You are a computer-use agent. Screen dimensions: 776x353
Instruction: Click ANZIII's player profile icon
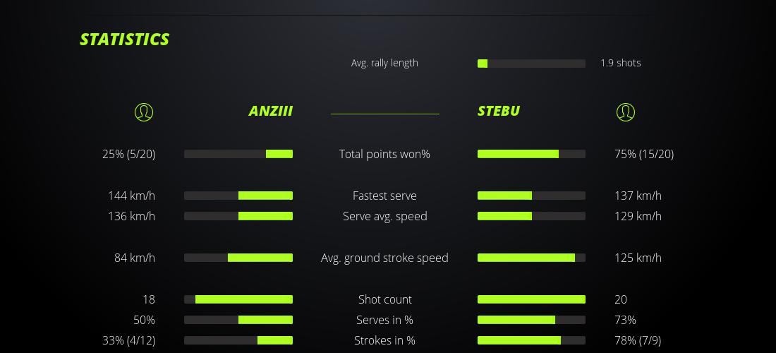point(143,112)
